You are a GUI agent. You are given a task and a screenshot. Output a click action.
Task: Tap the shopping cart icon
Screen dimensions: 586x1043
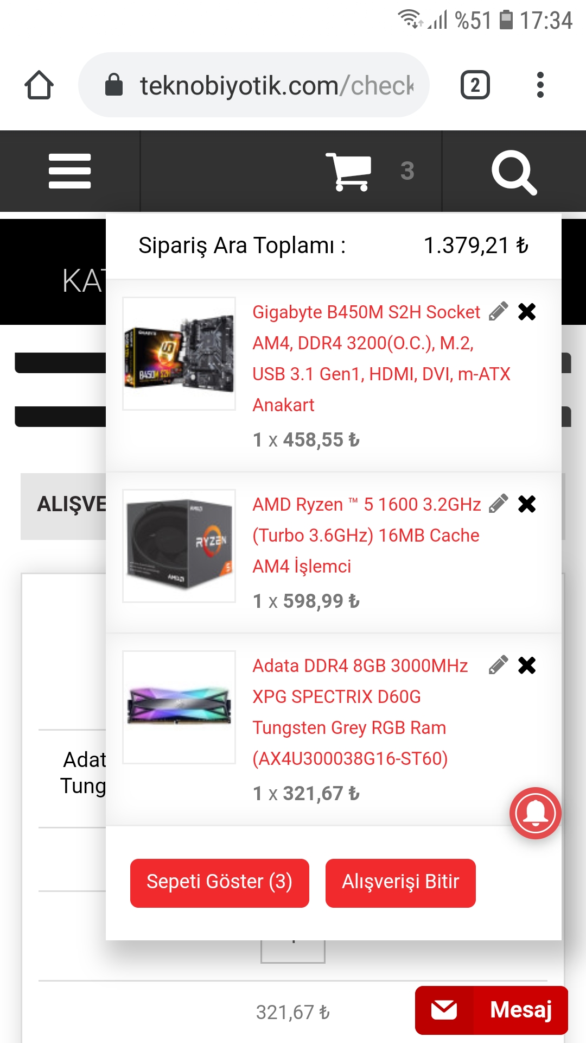coord(349,172)
